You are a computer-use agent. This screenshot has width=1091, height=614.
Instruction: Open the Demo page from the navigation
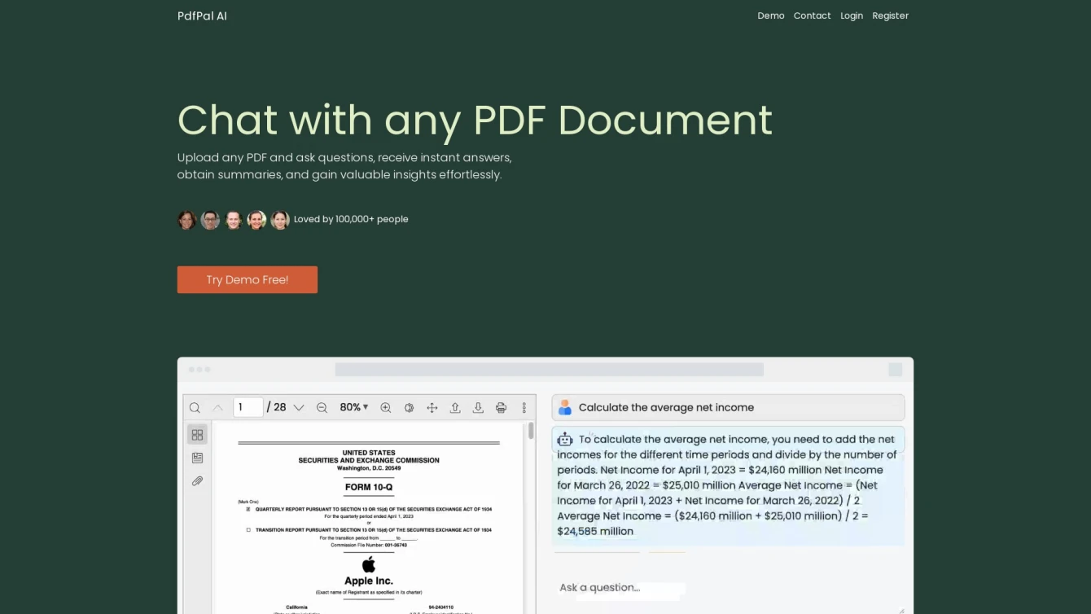[x=771, y=15]
